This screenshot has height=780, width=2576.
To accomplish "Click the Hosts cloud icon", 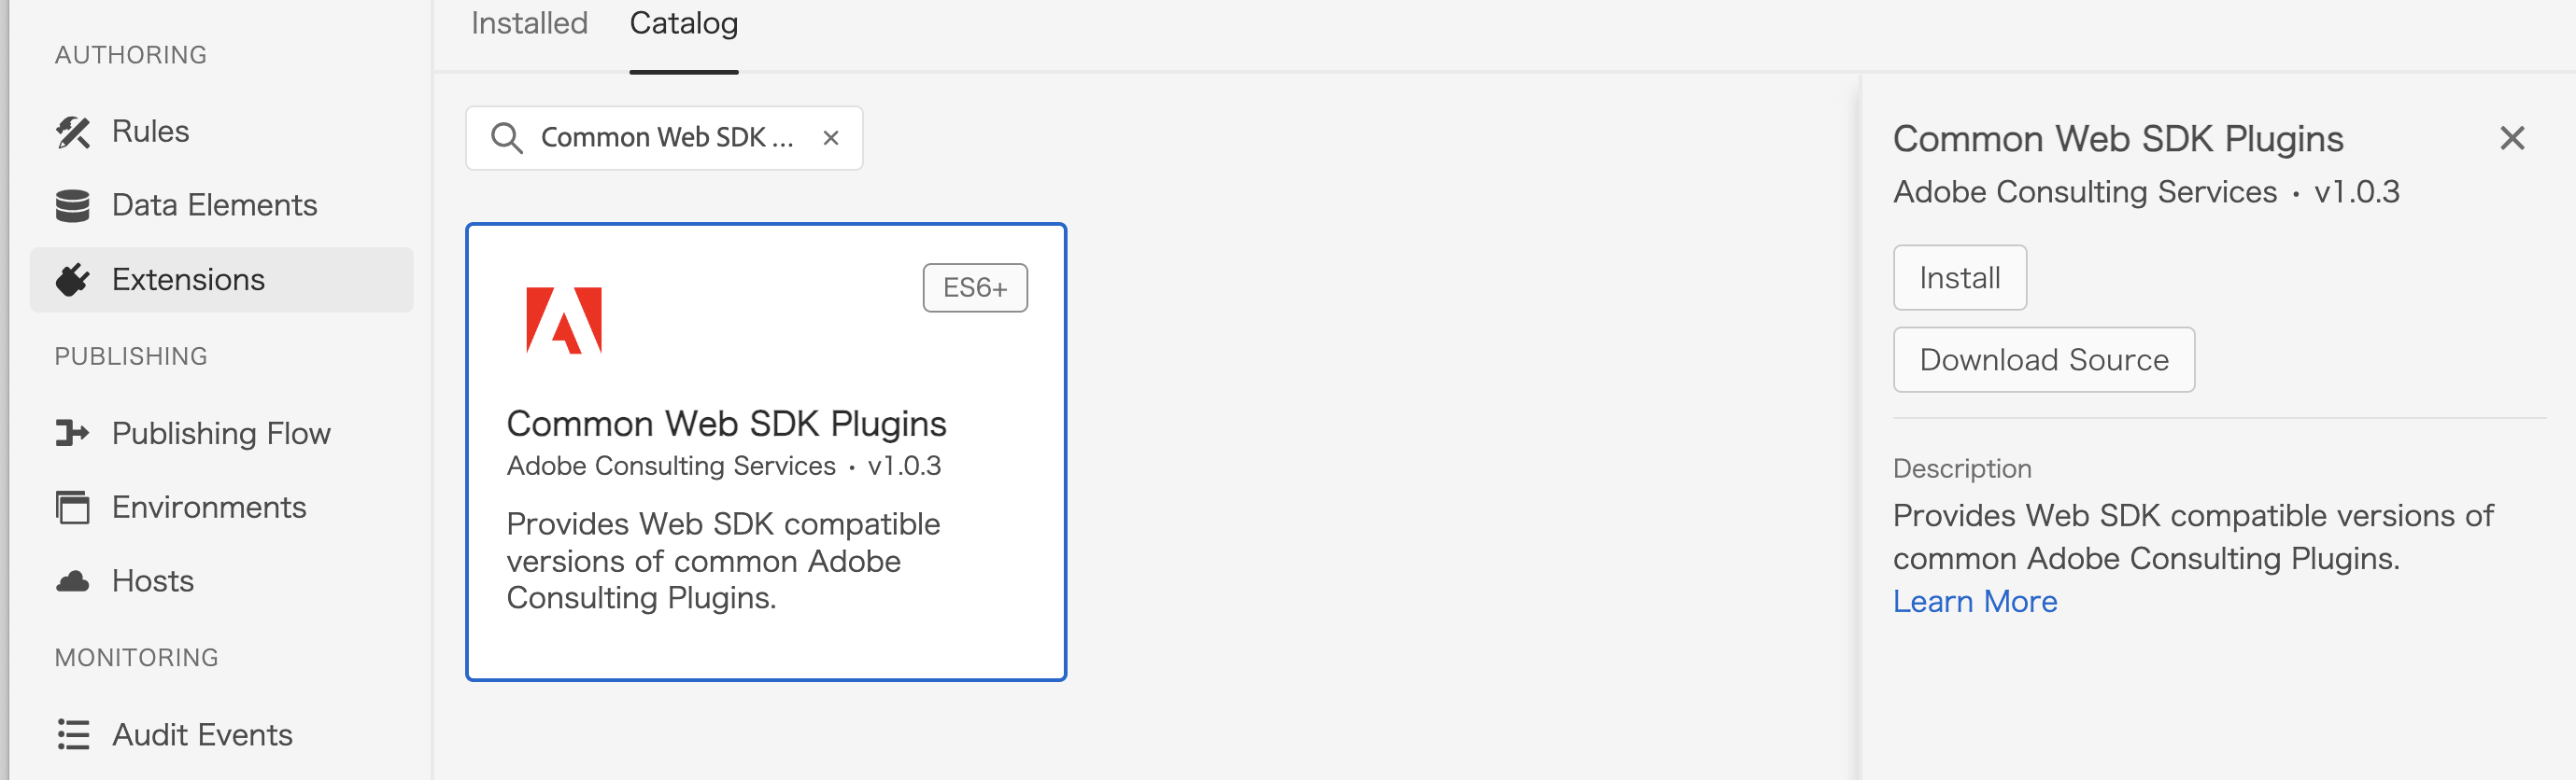I will point(71,579).
